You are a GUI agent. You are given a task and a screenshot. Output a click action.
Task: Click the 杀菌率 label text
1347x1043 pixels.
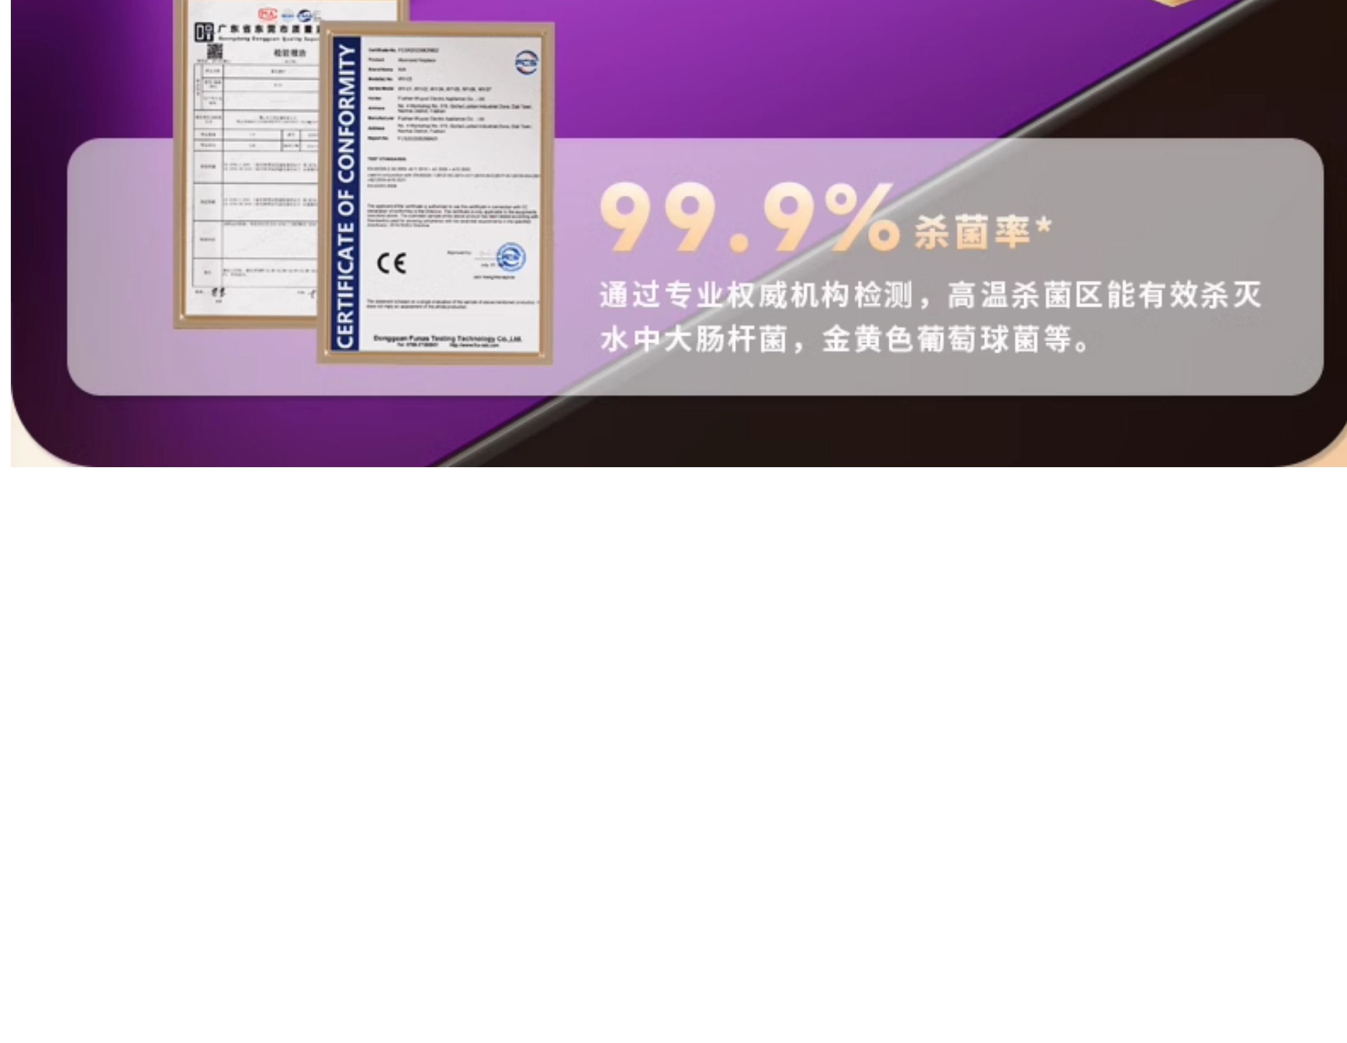pyautogui.click(x=972, y=232)
